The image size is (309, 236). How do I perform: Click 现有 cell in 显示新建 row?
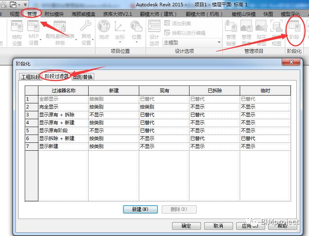point(164,146)
